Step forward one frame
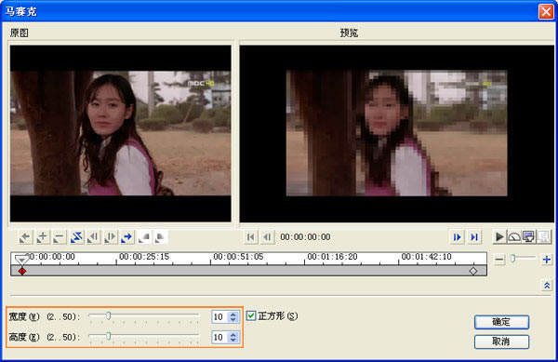 click(458, 237)
